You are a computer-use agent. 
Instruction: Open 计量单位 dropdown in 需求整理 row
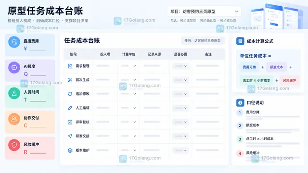coord(128,66)
